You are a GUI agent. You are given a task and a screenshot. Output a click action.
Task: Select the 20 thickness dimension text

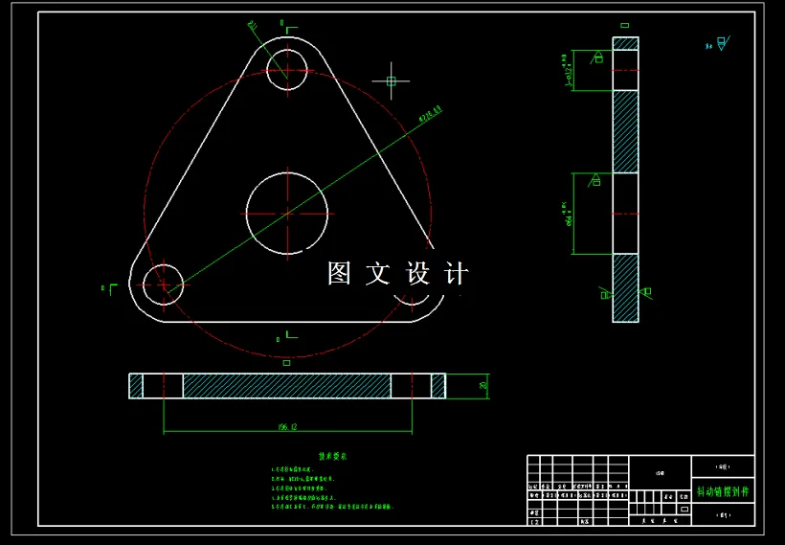pyautogui.click(x=483, y=386)
